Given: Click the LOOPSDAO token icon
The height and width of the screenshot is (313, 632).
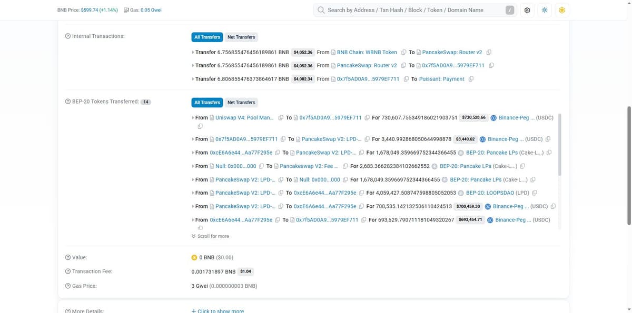Looking at the screenshot, I should pos(461,193).
